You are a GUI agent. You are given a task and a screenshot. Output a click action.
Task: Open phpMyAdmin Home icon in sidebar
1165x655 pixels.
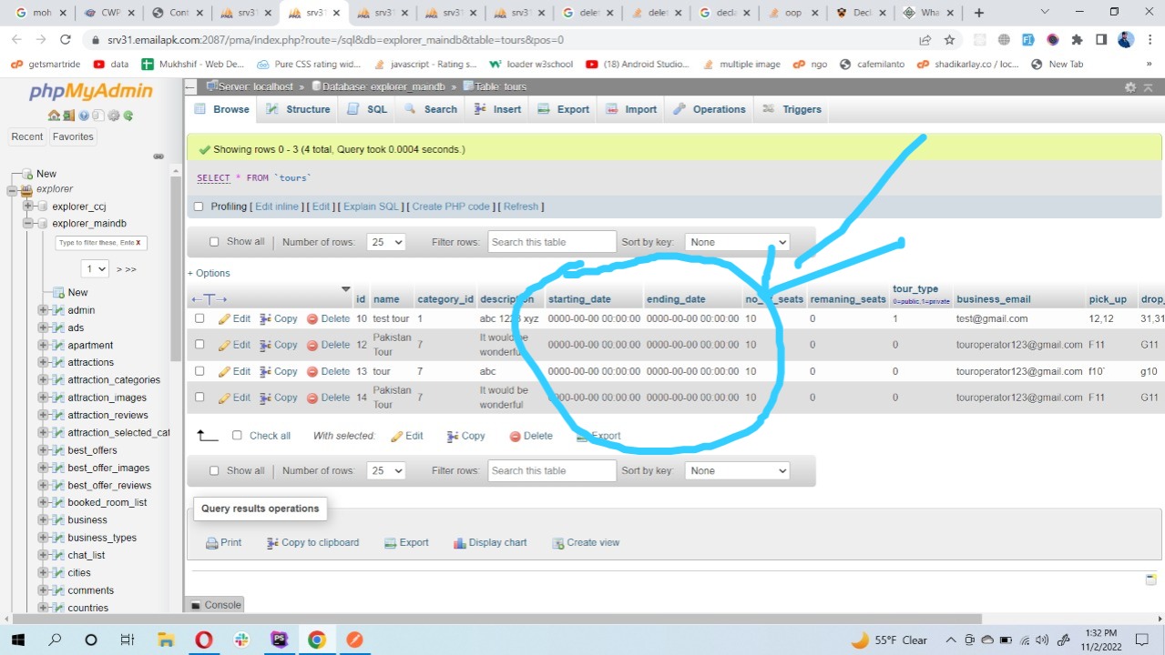coord(54,116)
